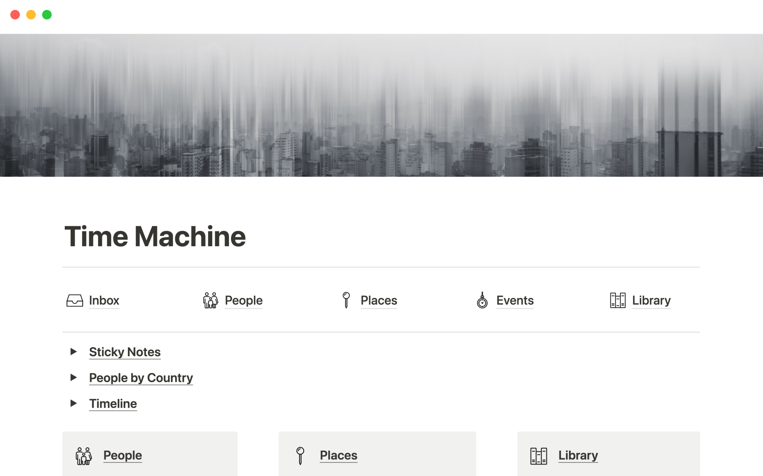Expand the Timeline toggle arrow

[74, 403]
